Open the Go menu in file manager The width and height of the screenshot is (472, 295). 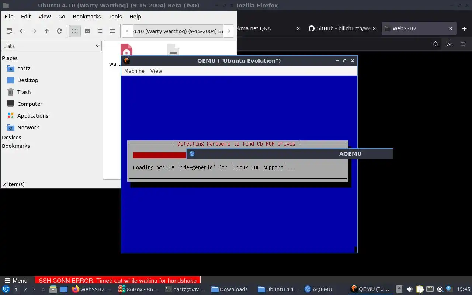[x=62, y=17]
